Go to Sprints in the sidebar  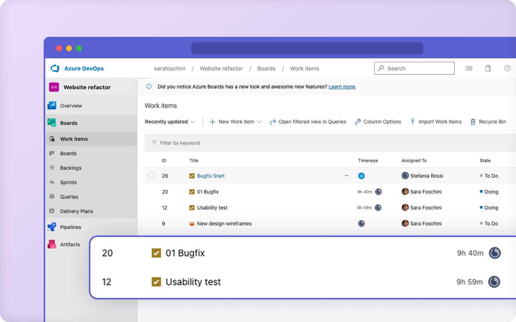click(x=69, y=182)
